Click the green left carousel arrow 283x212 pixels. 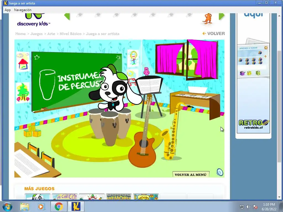tap(67, 16)
